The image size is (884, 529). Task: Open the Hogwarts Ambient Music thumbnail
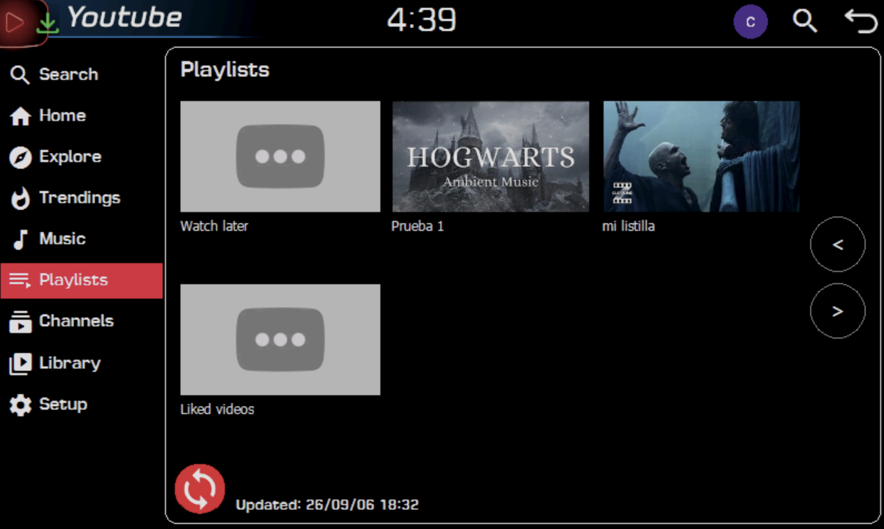pos(491,157)
